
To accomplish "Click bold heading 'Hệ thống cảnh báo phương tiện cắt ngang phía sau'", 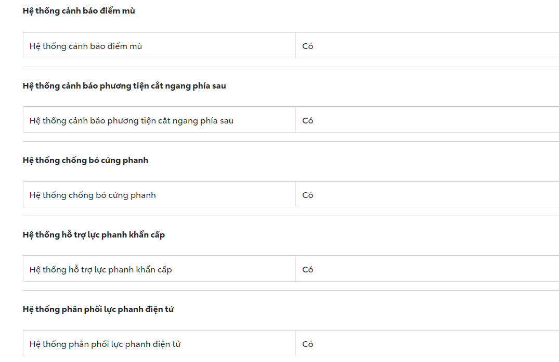I will click(x=124, y=86).
